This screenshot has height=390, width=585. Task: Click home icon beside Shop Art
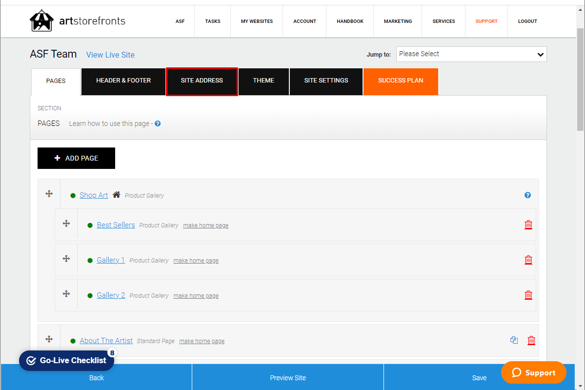click(117, 194)
